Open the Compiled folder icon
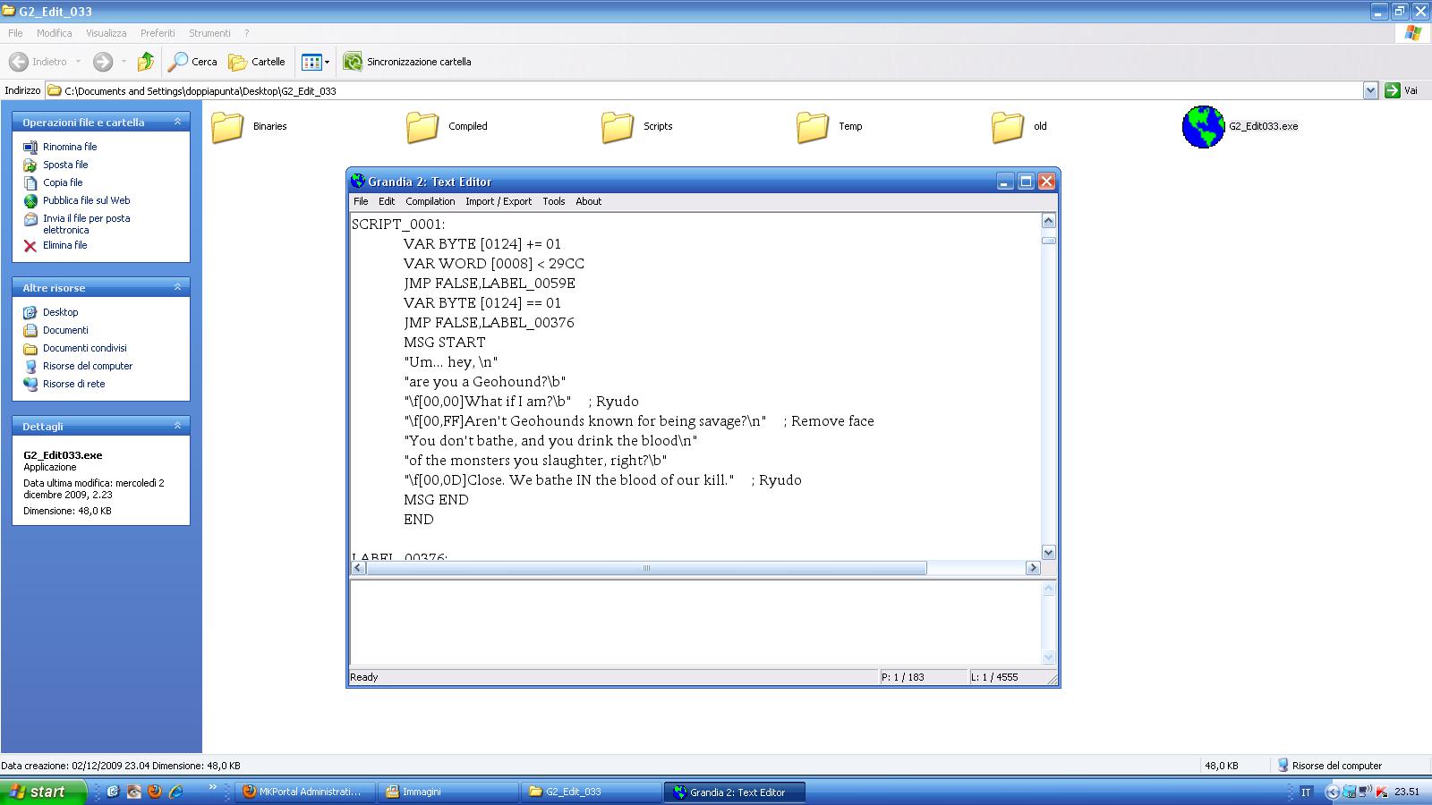Image resolution: width=1432 pixels, height=805 pixels. pyautogui.click(x=422, y=127)
